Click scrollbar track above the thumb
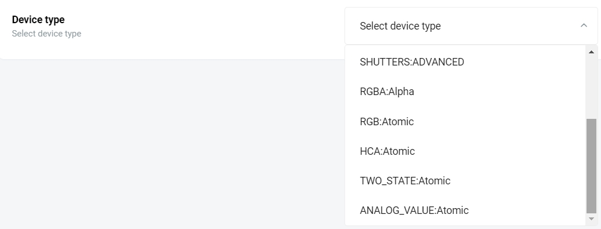Screen dimensions: 601x229 pyautogui.click(x=591, y=88)
